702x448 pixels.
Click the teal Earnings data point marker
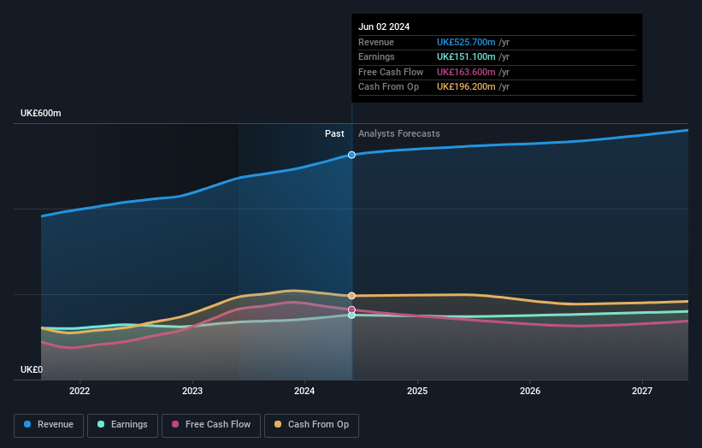352,315
